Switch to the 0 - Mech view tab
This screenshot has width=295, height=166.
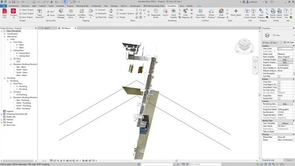(47, 28)
